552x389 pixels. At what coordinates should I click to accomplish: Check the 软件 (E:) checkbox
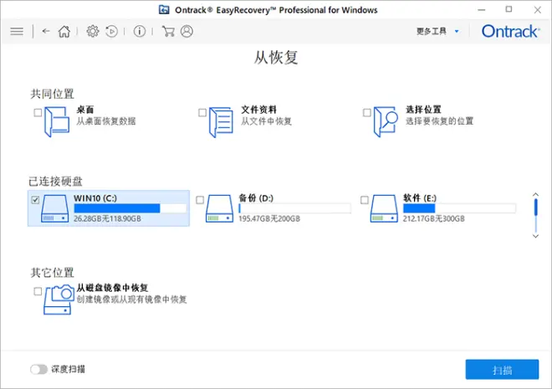365,200
